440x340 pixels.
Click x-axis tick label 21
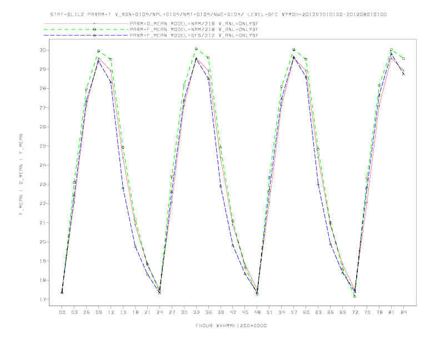(147, 312)
